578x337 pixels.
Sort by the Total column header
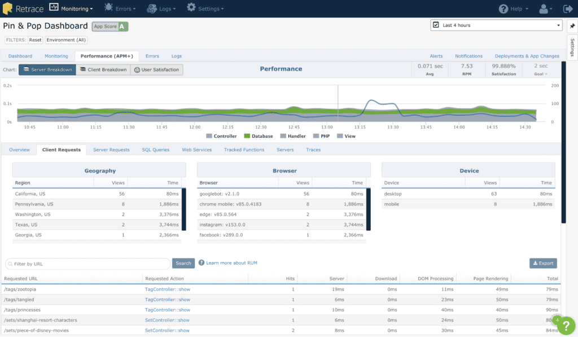[552, 279]
